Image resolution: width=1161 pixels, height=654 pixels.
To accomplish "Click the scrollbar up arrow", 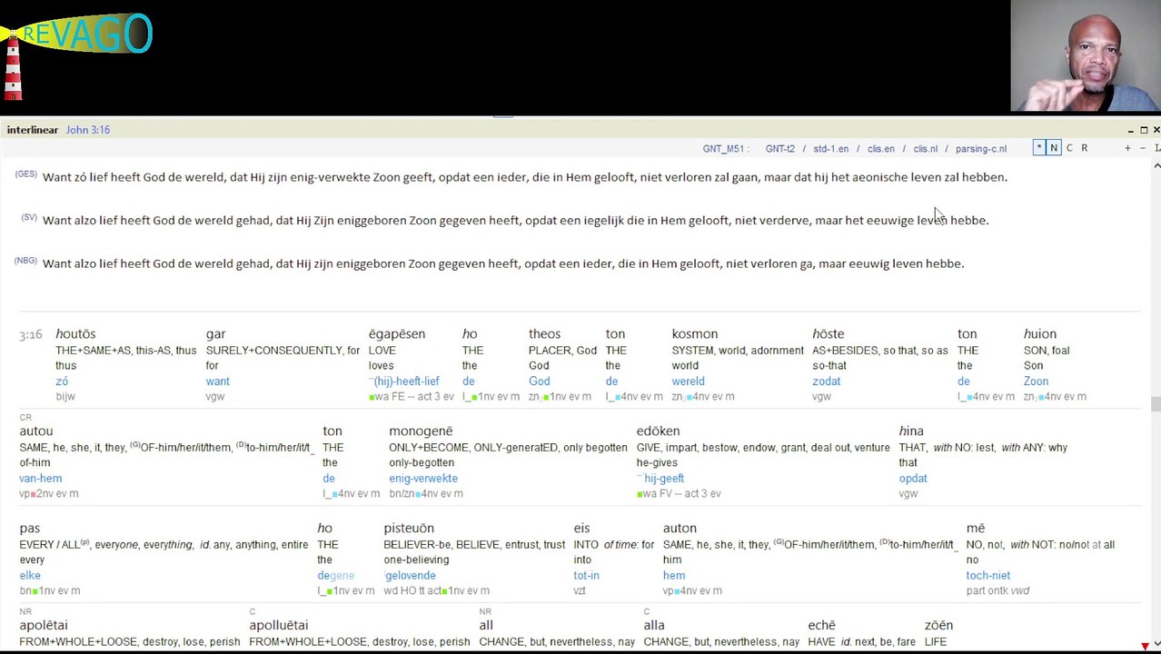I will pyautogui.click(x=1156, y=166).
